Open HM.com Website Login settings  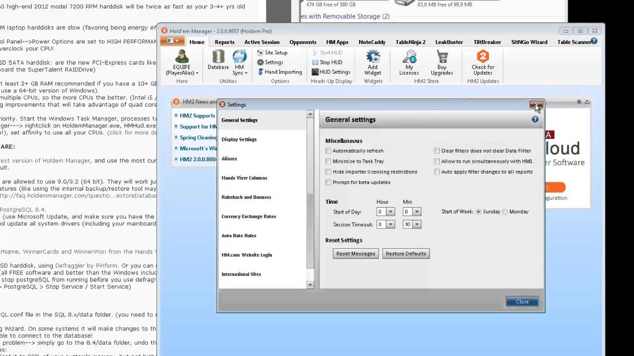coord(247,255)
